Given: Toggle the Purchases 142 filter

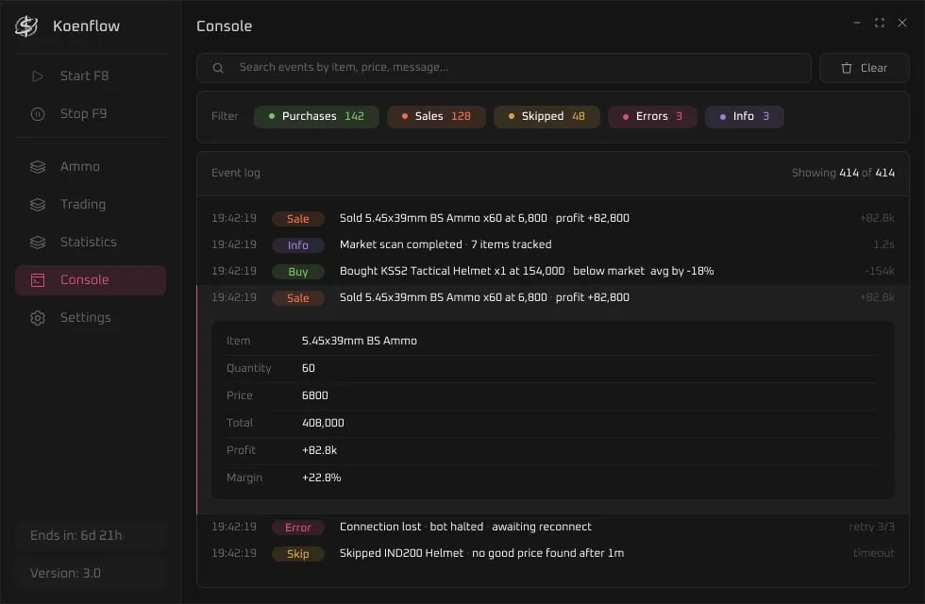Looking at the screenshot, I should tap(316, 117).
